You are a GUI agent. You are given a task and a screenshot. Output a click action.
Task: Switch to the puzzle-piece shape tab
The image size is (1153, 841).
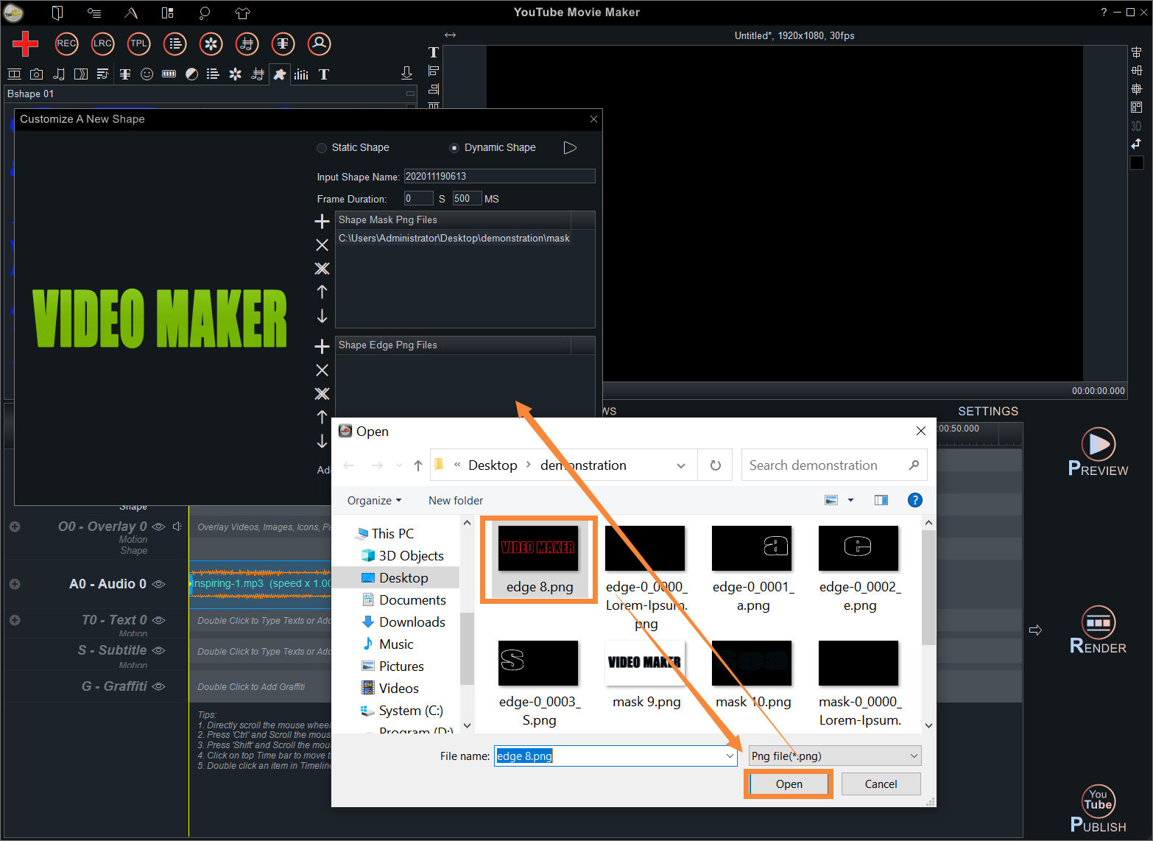tap(280, 74)
